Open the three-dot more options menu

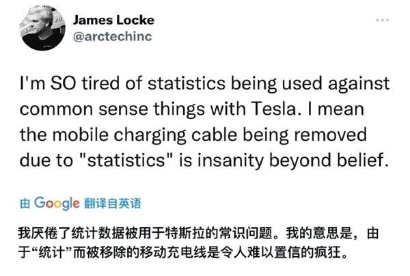pos(383,20)
